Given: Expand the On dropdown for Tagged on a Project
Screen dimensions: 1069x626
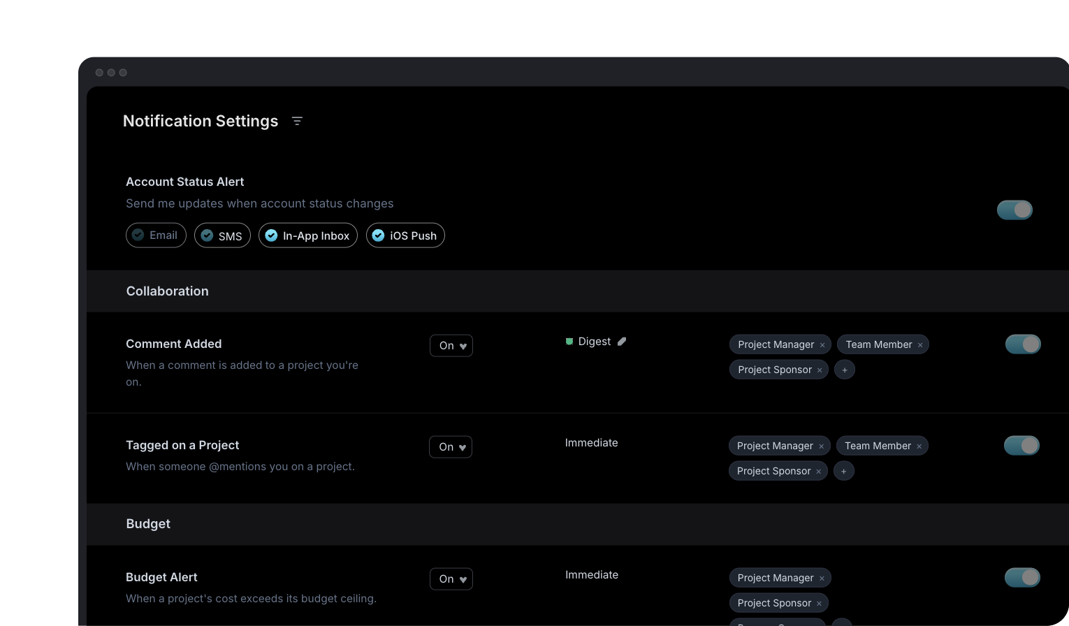Looking at the screenshot, I should pyautogui.click(x=451, y=447).
